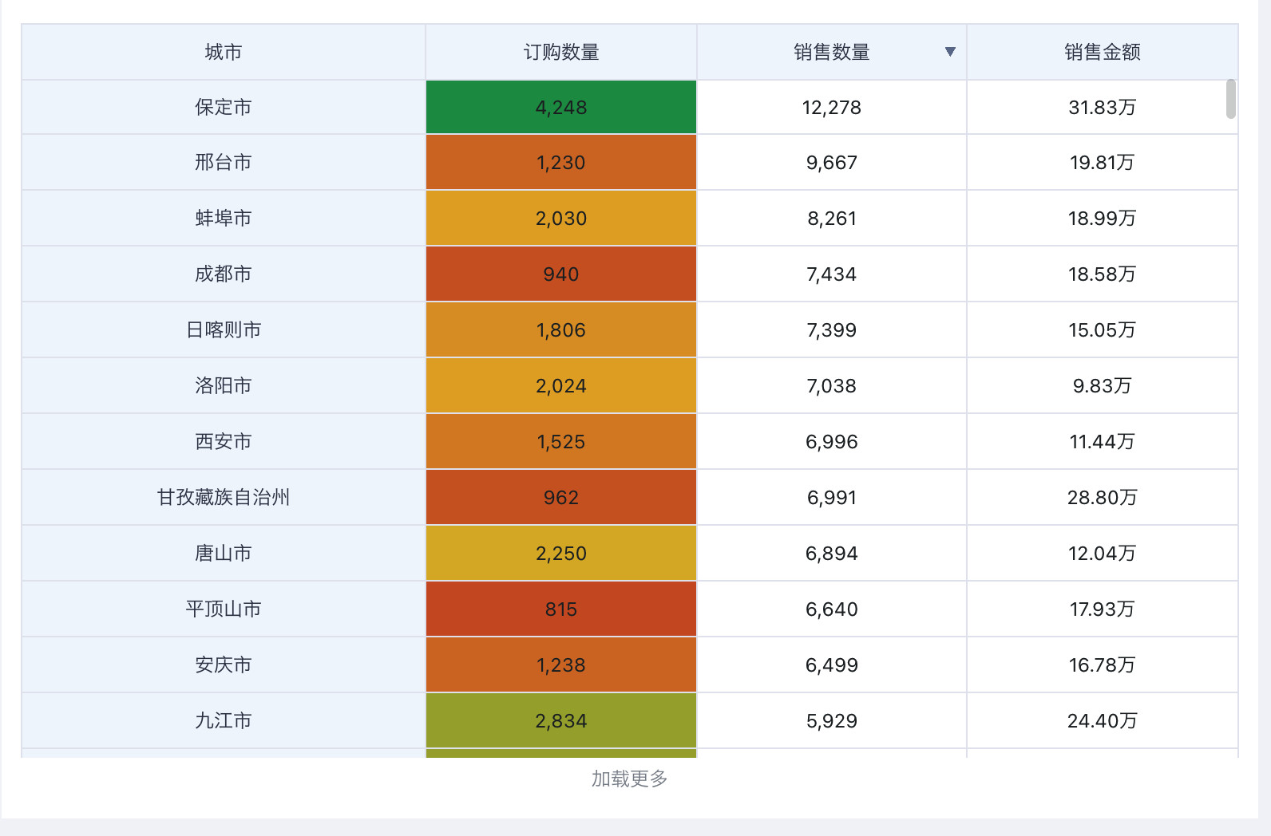Click the order quantity cell 2,024
The image size is (1271, 836).
pyautogui.click(x=561, y=386)
